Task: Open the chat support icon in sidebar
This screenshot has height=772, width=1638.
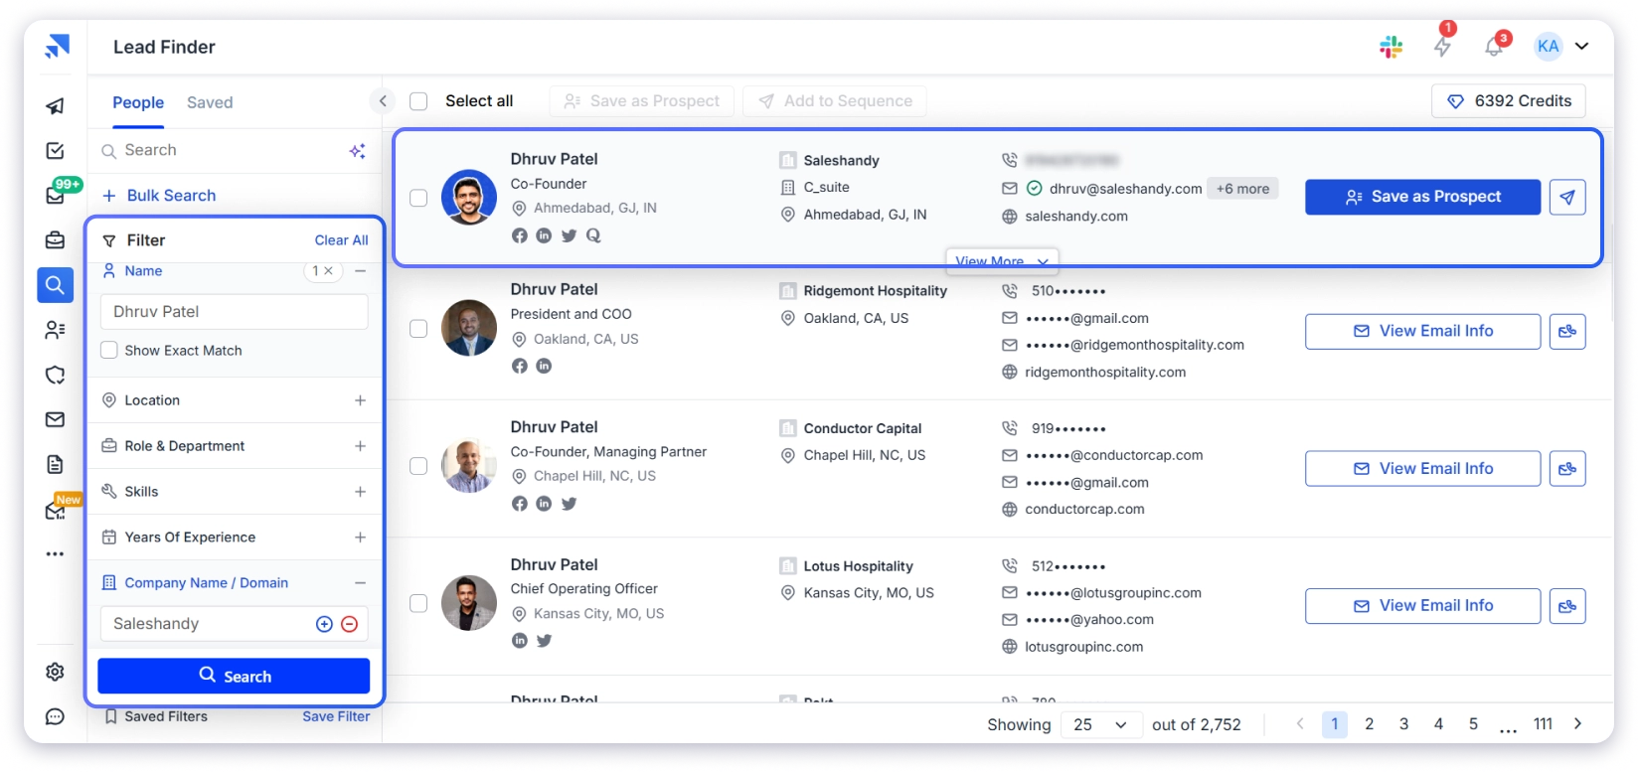Action: pos(56,716)
